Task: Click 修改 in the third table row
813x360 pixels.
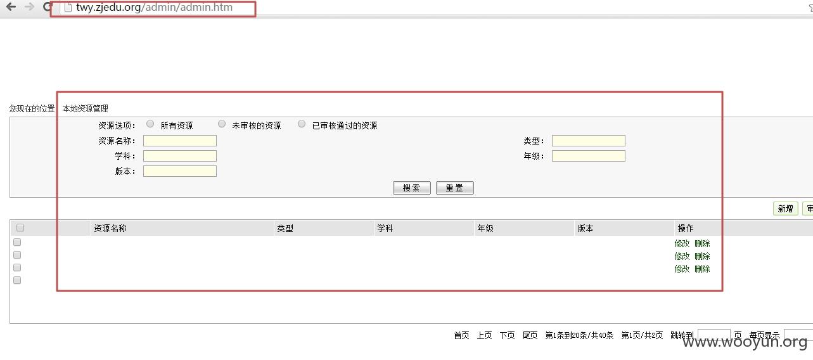Action: pyautogui.click(x=682, y=269)
